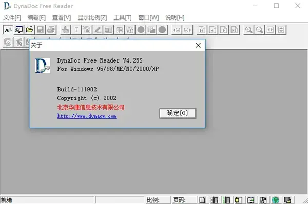Click the font size AA toolbar icon
Image resolution: width=308 pixels, height=204 pixels.
(x=8, y=30)
